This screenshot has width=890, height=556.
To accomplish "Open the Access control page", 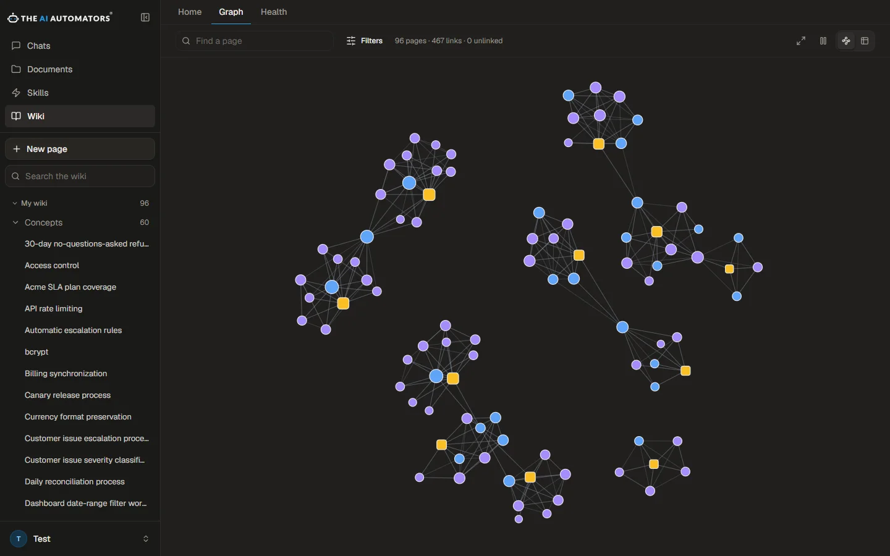I will coord(52,266).
